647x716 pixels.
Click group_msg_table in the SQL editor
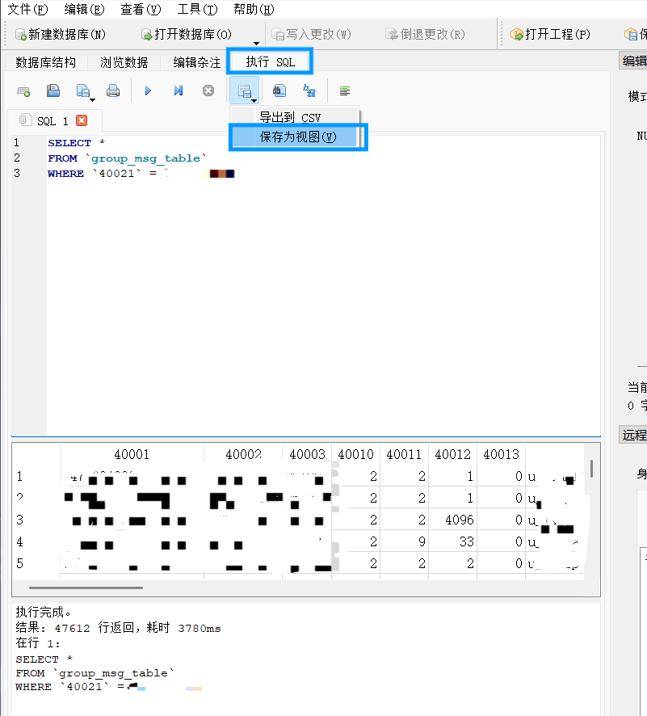tap(145, 158)
